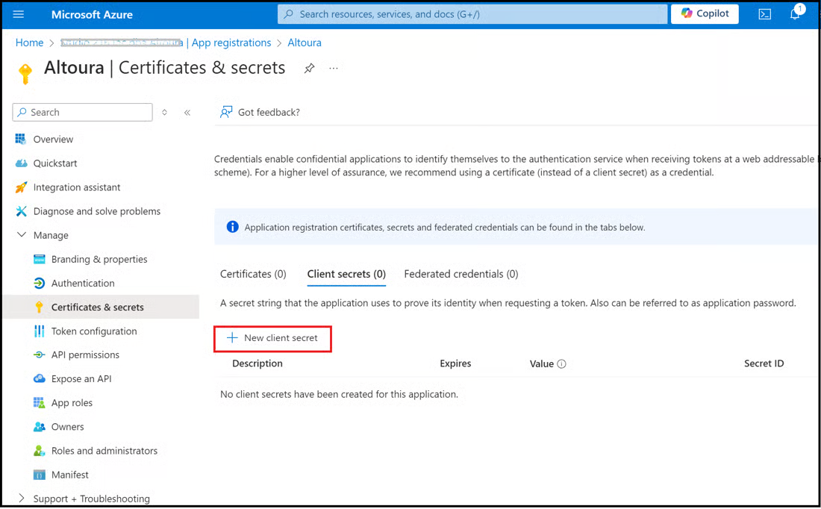
Task: Click the large key icon beside Altoura title
Action: tap(25, 74)
